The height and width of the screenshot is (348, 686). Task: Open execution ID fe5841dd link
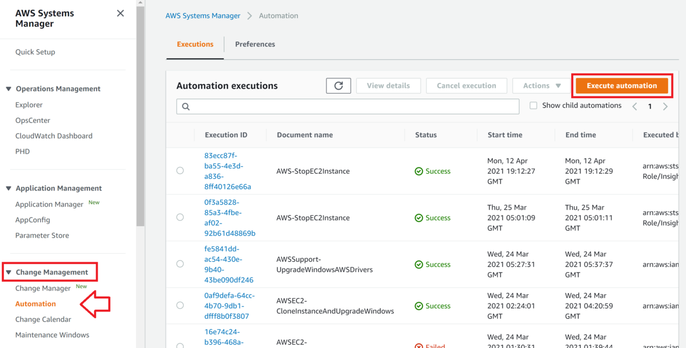(229, 265)
